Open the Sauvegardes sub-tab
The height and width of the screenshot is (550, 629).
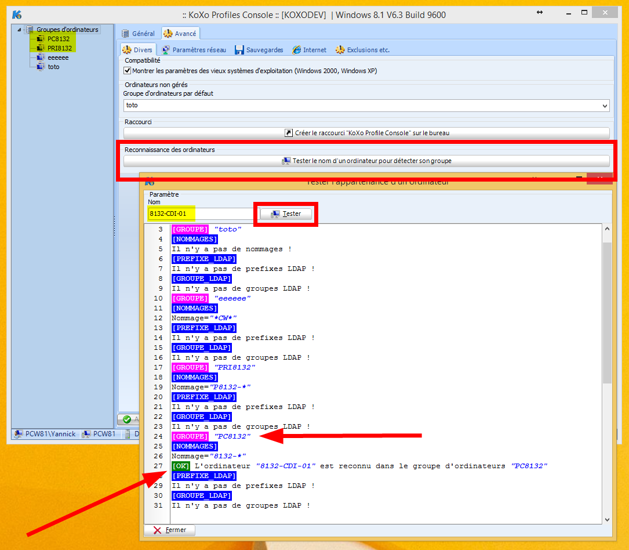(x=259, y=50)
